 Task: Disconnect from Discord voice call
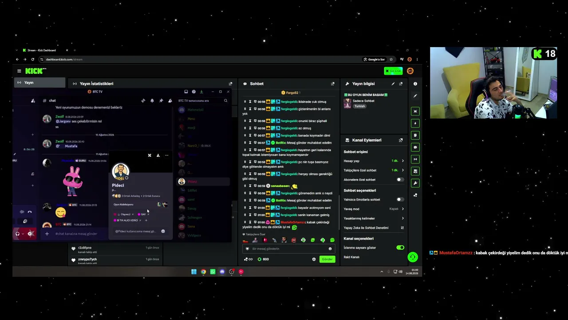(x=30, y=212)
